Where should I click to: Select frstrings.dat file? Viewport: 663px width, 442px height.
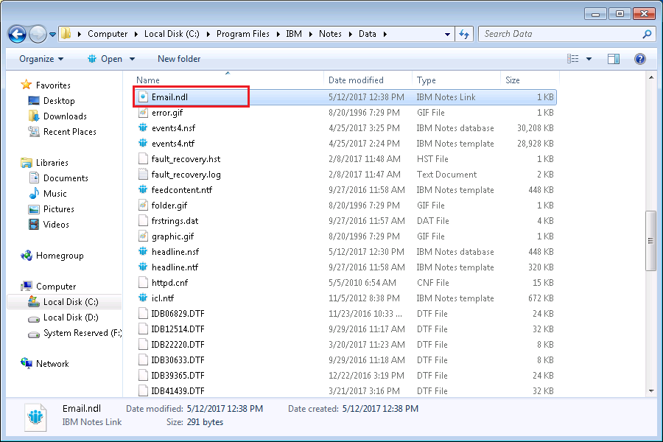[x=175, y=221]
